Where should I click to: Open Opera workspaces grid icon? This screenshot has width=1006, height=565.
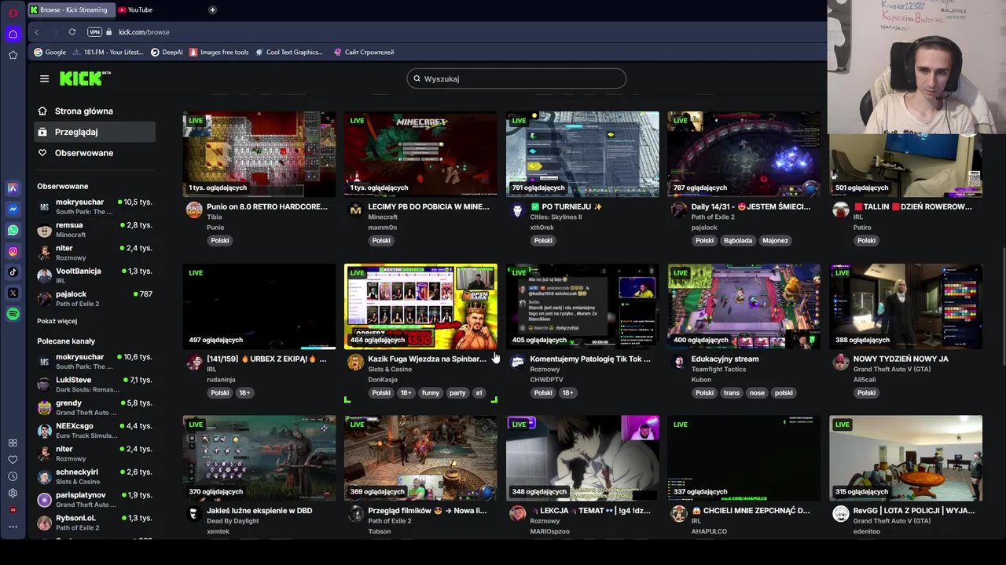(13, 443)
